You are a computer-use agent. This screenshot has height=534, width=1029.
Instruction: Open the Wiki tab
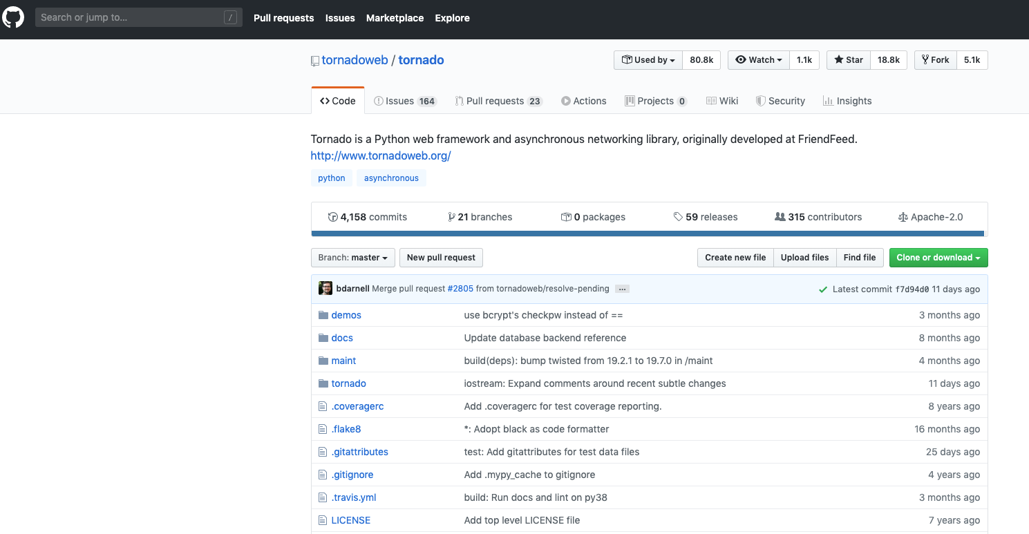722,101
